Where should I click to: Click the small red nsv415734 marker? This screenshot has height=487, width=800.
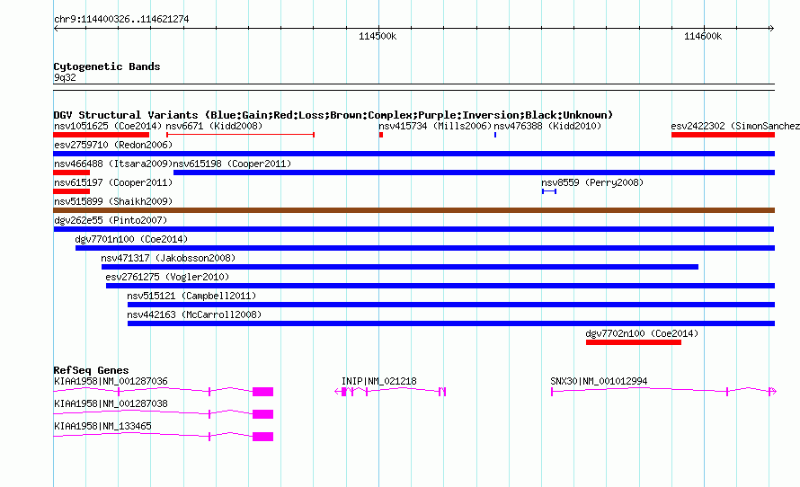click(x=380, y=135)
